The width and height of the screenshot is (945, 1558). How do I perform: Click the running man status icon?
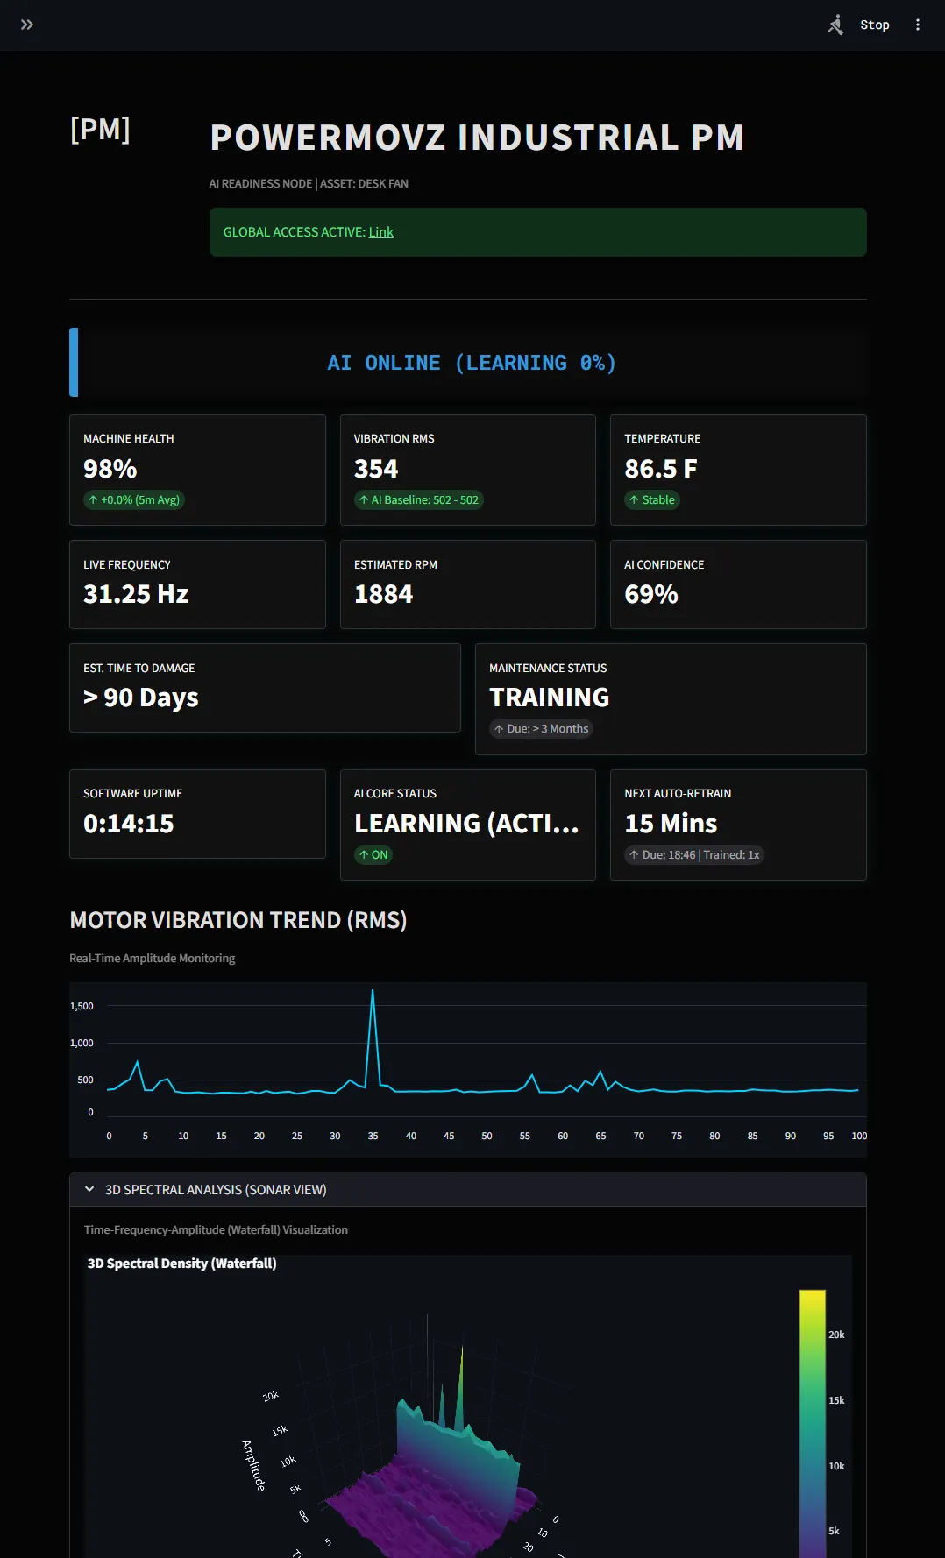(x=835, y=25)
